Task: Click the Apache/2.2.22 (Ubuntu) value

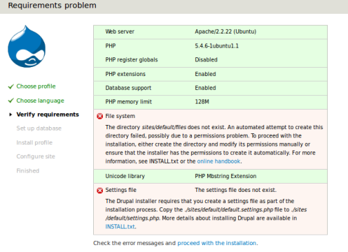Action: point(225,31)
